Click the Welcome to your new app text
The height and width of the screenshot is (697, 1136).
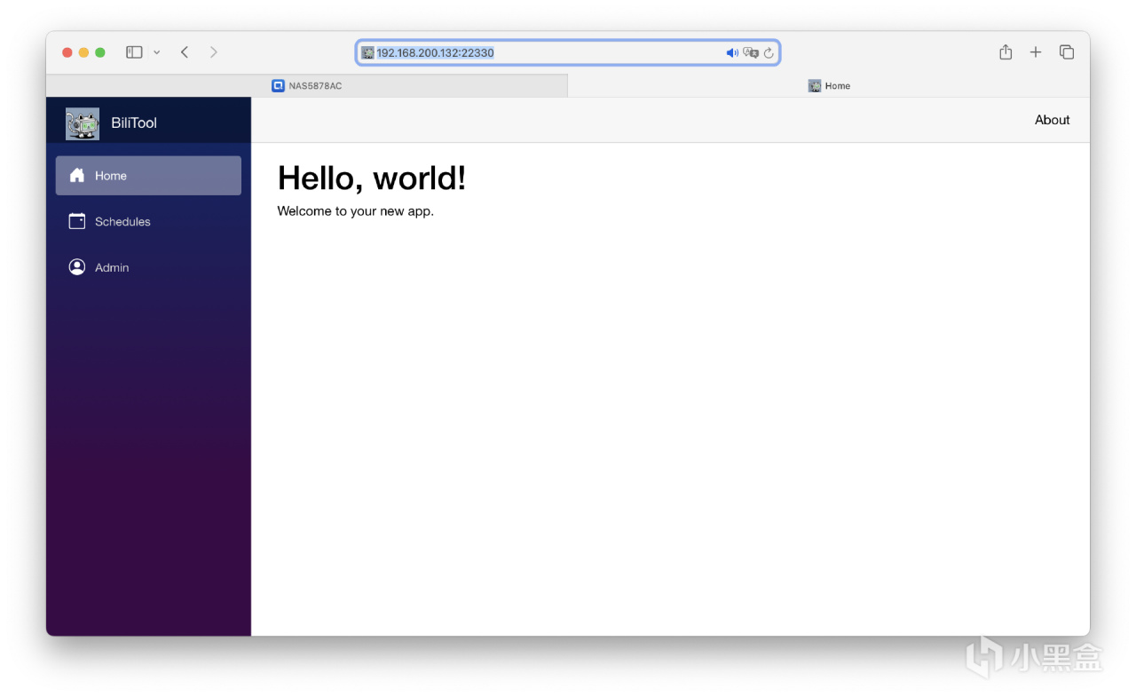click(356, 211)
